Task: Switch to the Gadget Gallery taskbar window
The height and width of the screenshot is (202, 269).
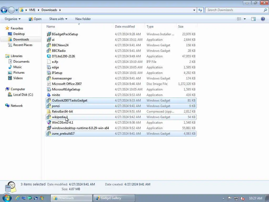Action: [x=114, y=198]
